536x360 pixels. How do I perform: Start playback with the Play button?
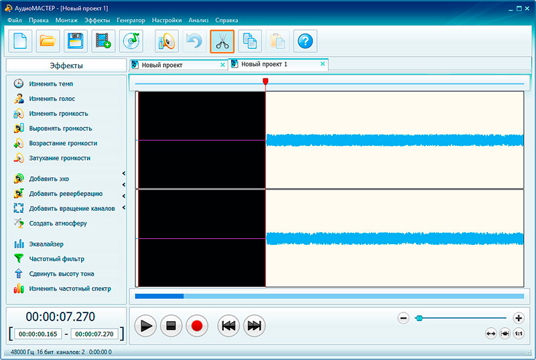tap(145, 326)
